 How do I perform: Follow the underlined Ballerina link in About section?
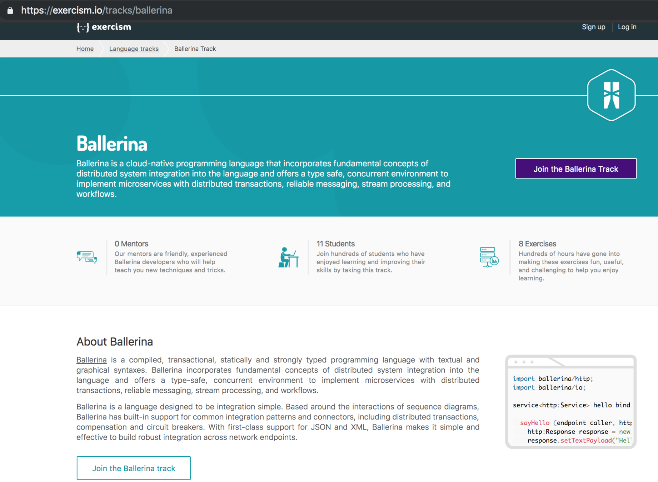point(91,360)
